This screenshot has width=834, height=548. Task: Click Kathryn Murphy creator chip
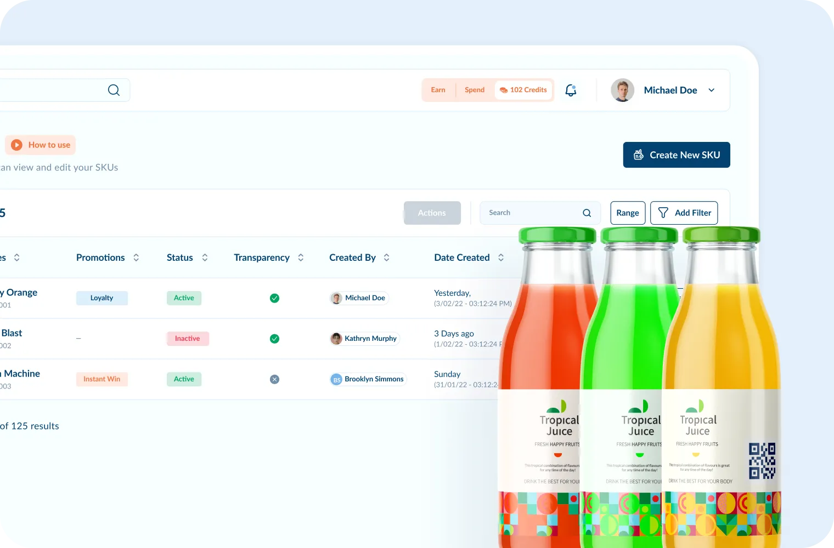(364, 339)
